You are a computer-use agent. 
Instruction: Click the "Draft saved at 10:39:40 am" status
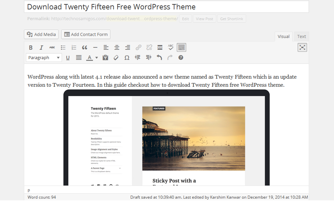pos(156,197)
